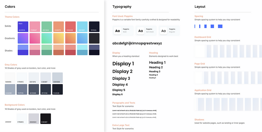Screen dimensions: 262x132
Task: Choose the green shades swatch
Action: tap(47, 50)
